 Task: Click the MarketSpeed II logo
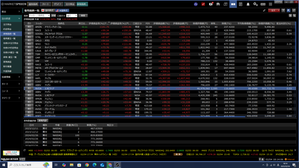coord(13,4)
